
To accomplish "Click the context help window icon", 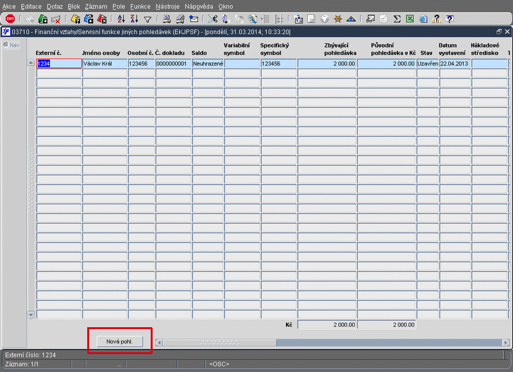I will pyautogui.click(x=450, y=19).
